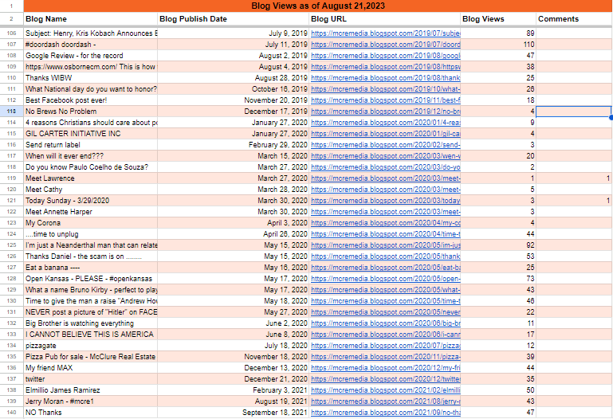This screenshot has height=419, width=613.
Task: Select cell 'My friend MAX'
Action: click(90, 368)
